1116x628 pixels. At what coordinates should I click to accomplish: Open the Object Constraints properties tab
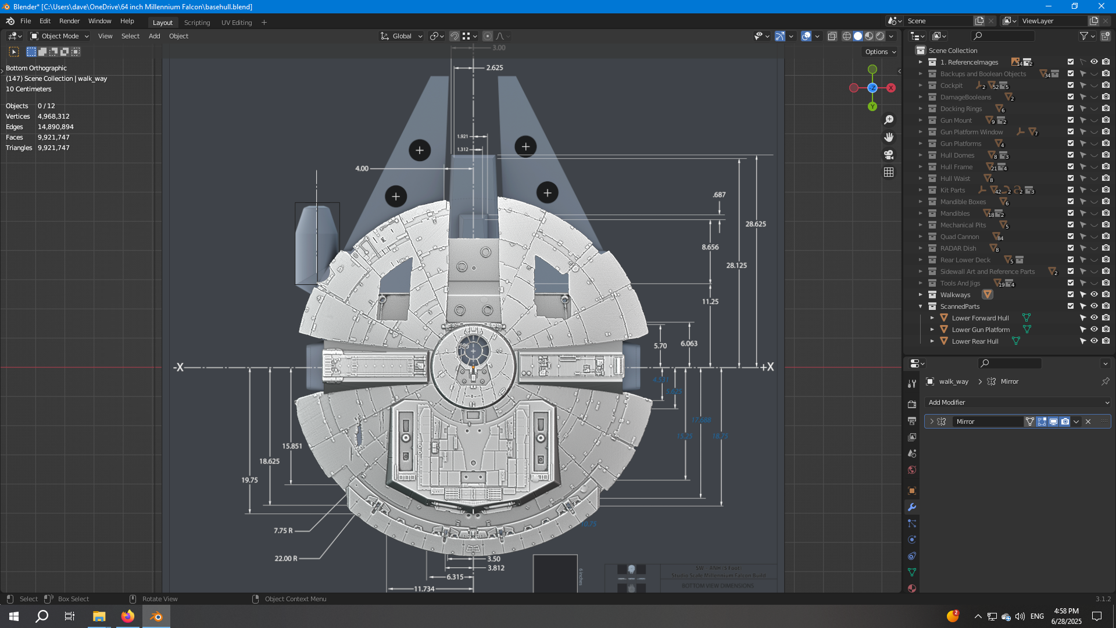912,556
